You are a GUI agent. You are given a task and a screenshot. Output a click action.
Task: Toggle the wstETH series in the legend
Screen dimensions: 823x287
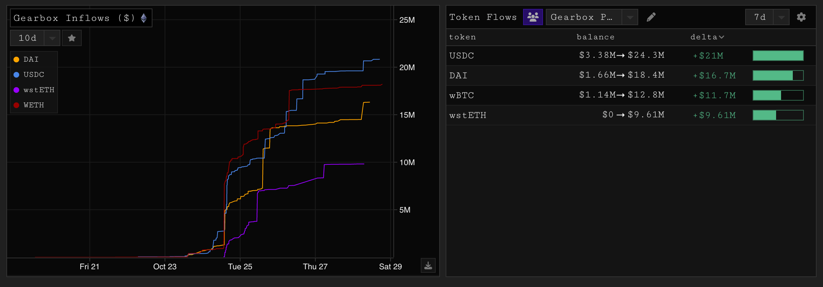[34, 90]
